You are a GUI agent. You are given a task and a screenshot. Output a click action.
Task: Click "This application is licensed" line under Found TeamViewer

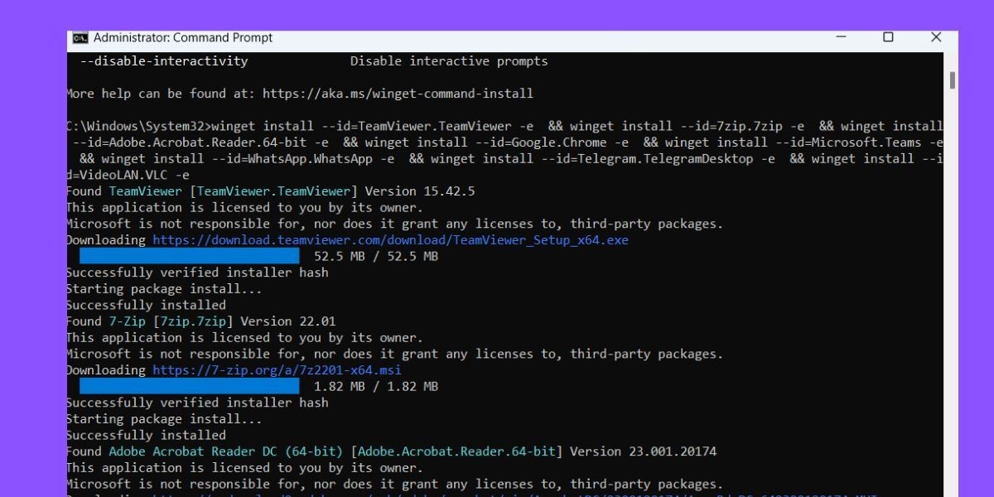tap(244, 207)
